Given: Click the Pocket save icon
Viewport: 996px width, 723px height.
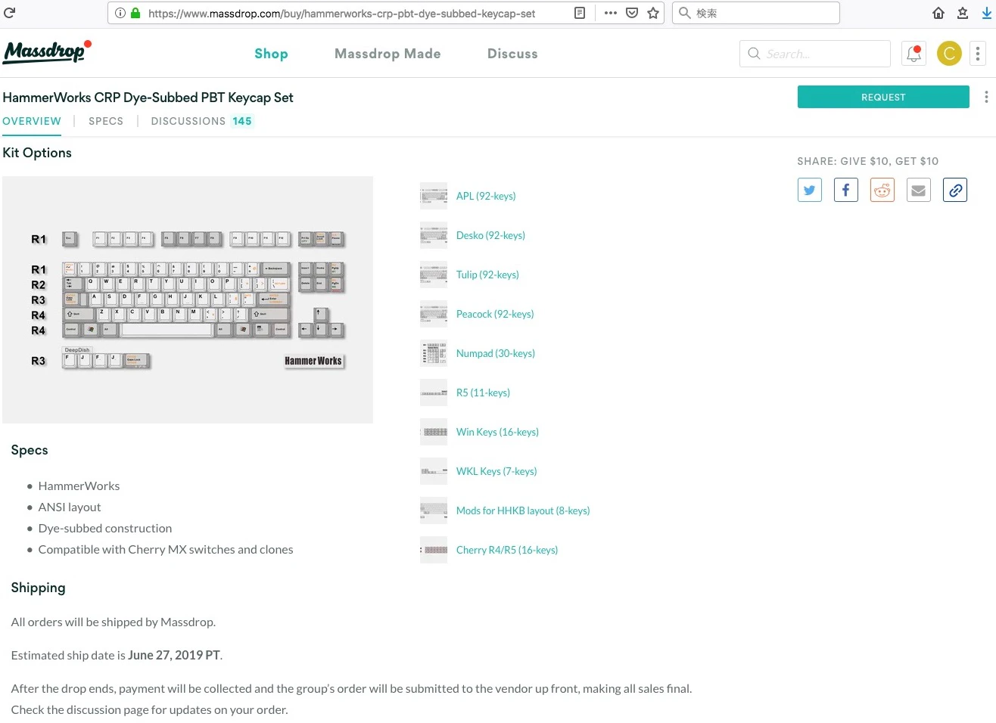Looking at the screenshot, I should pos(632,13).
